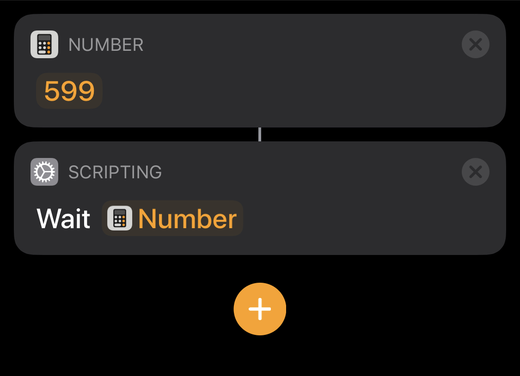Click the small calculator icon inside the Number token
Viewport: 520px width, 376px height.
coord(120,218)
